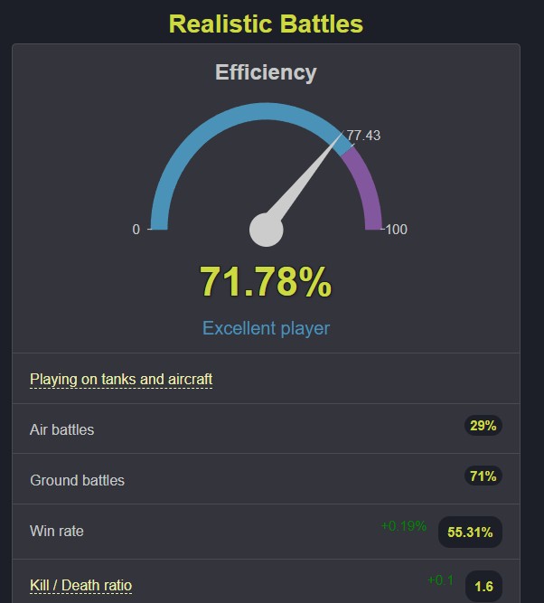Click the 71% ground battles badge

pos(483,476)
